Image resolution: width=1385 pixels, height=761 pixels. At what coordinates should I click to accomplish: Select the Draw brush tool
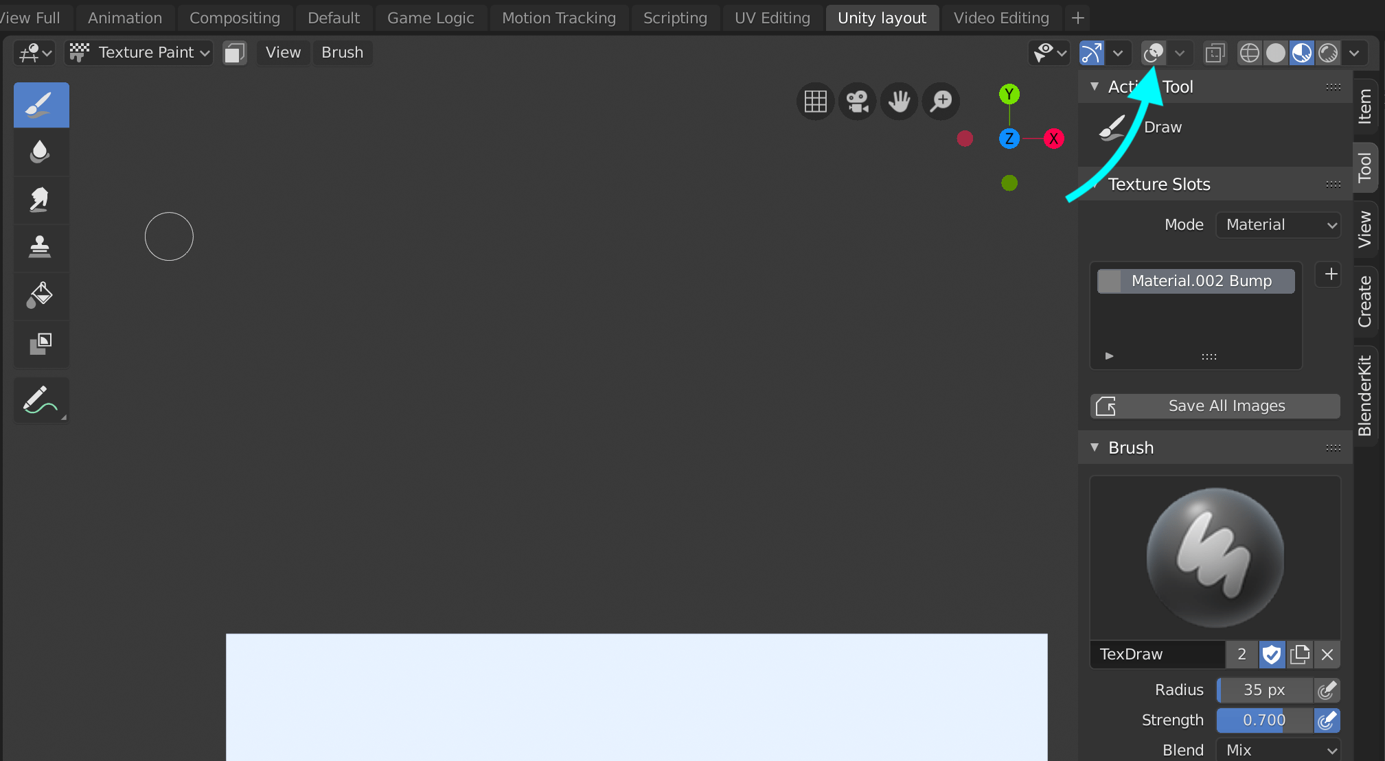[41, 105]
